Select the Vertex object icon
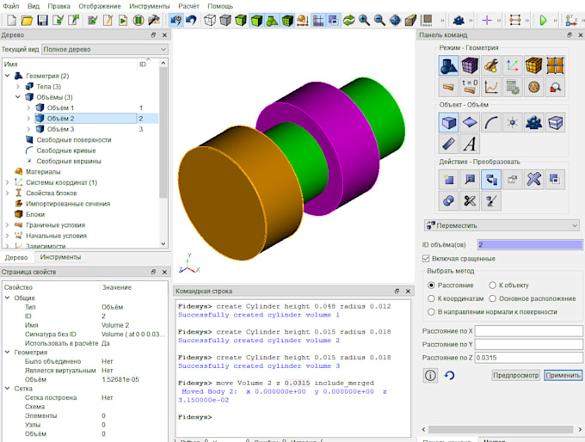Screen dimensions: 585x442 [513, 123]
